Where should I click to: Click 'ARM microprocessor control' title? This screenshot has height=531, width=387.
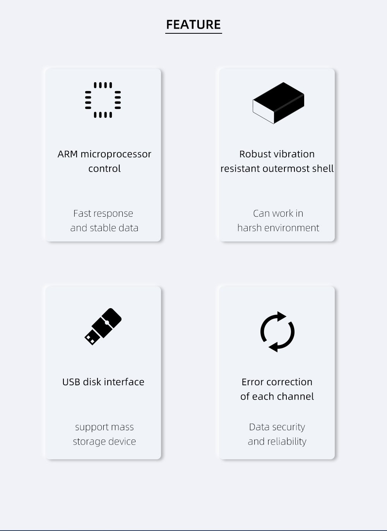(104, 161)
